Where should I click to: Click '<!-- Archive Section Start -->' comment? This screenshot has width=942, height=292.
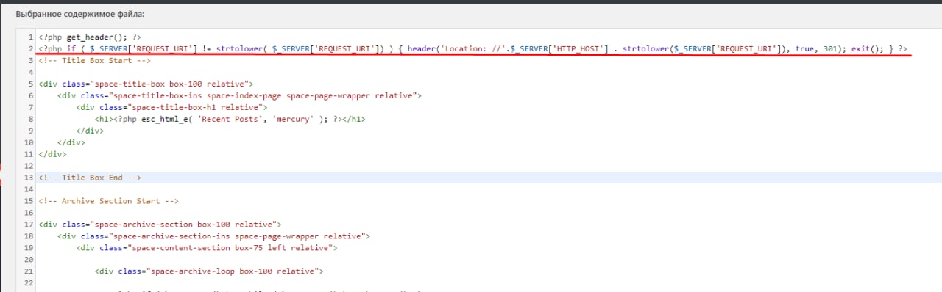(109, 201)
